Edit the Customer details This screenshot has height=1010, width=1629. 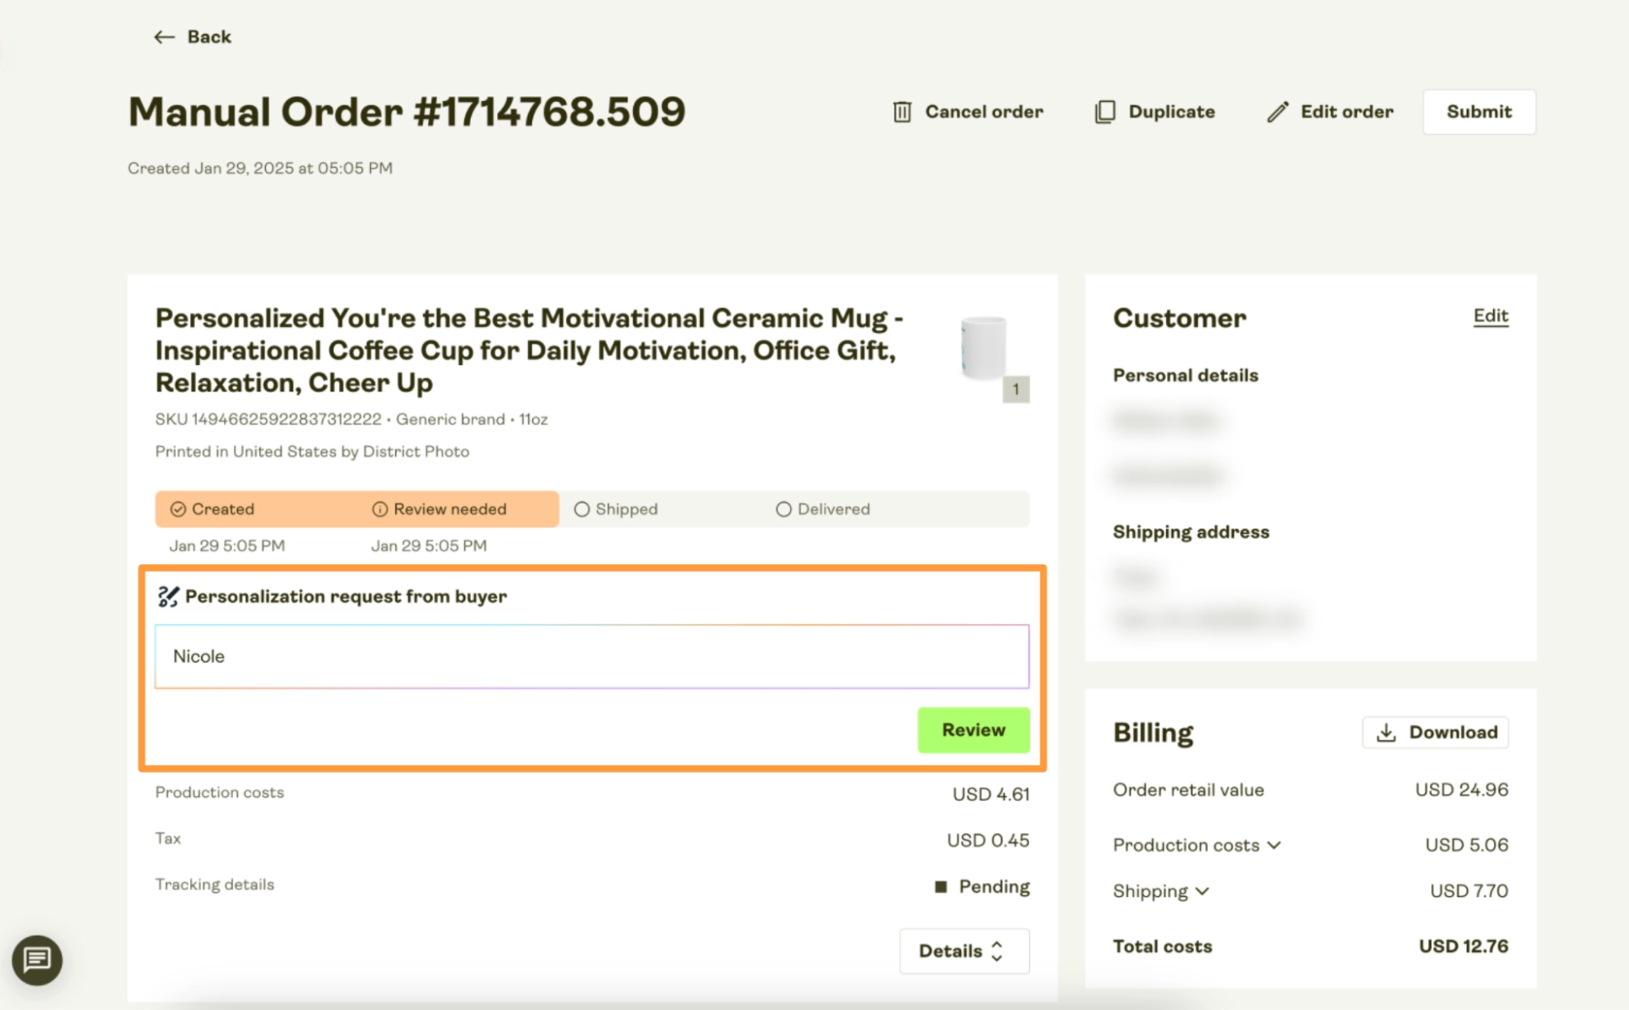pyautogui.click(x=1490, y=316)
